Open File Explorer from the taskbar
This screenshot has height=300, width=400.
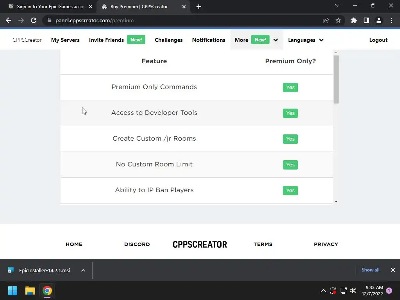point(30,291)
